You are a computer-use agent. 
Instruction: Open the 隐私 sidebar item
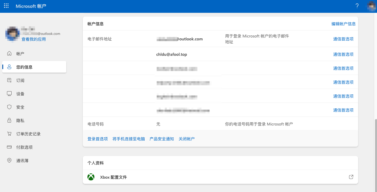click(34, 121)
